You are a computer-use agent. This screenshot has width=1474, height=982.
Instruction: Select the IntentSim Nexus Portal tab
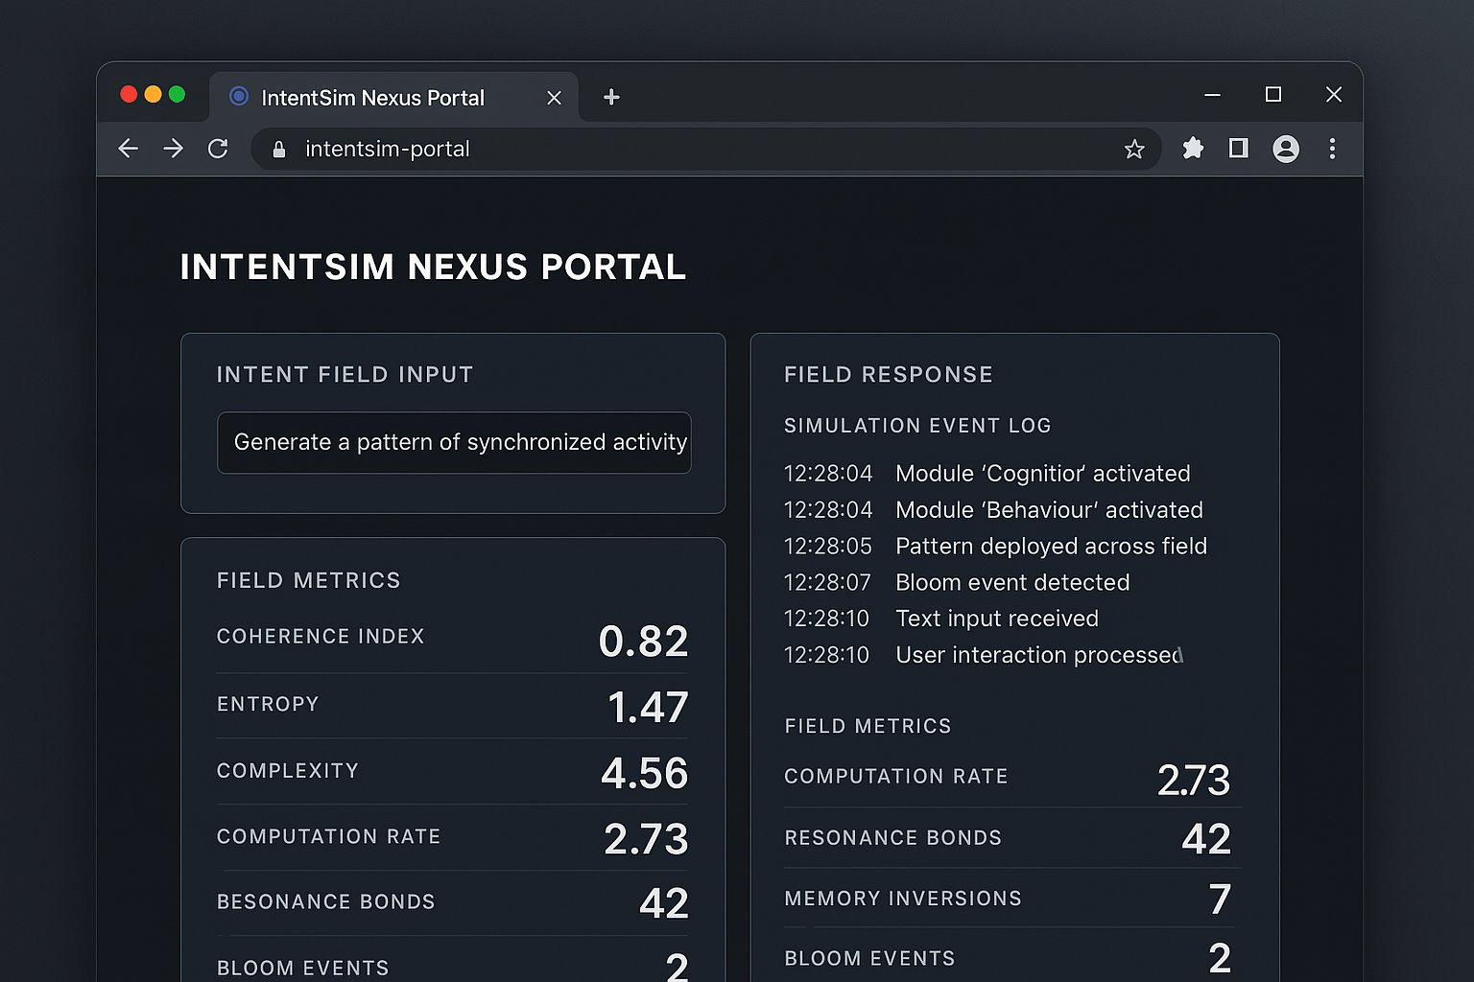click(372, 98)
